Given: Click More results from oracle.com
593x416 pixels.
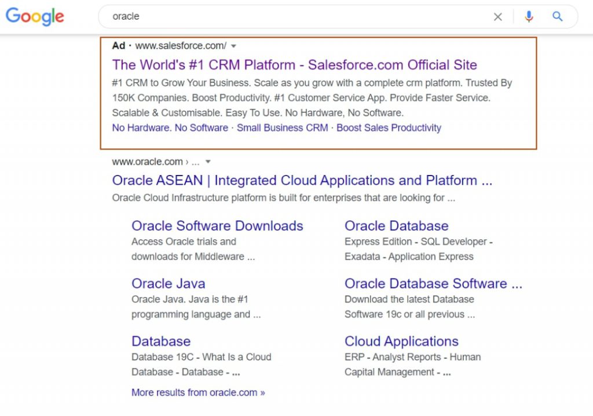Looking at the screenshot, I should (x=198, y=392).
